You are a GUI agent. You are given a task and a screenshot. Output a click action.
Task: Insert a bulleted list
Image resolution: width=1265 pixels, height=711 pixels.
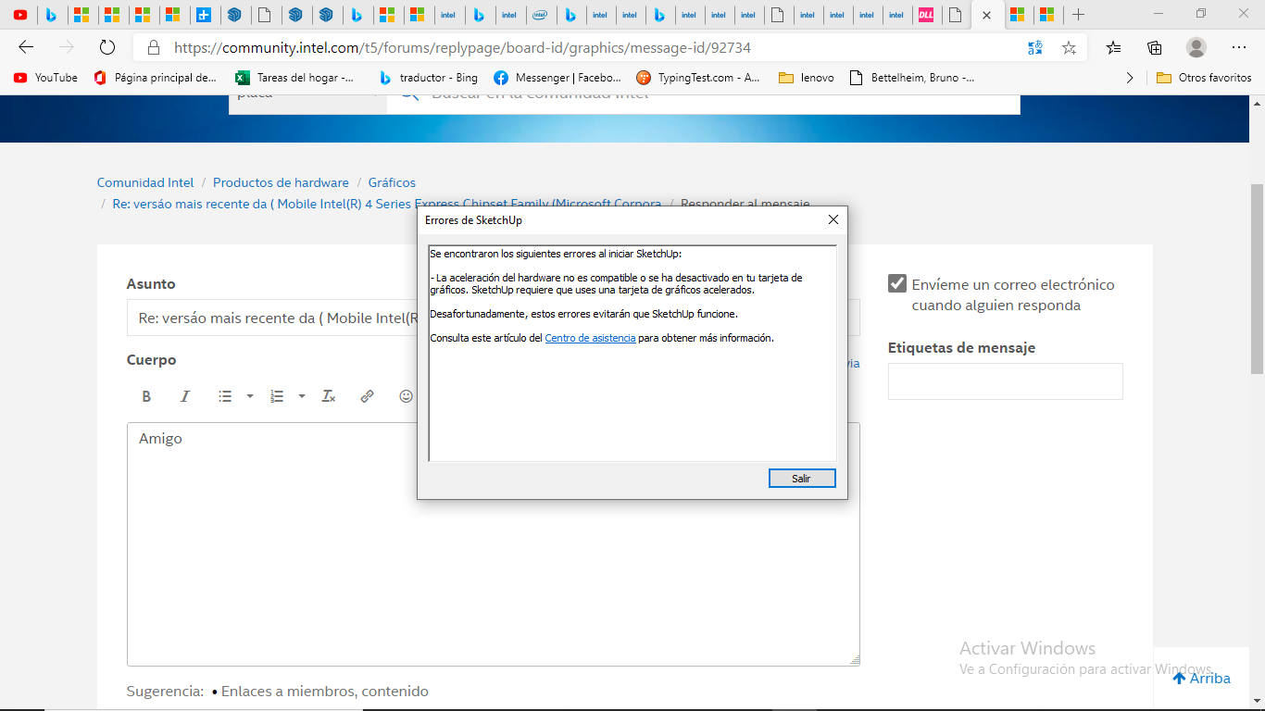coord(225,396)
